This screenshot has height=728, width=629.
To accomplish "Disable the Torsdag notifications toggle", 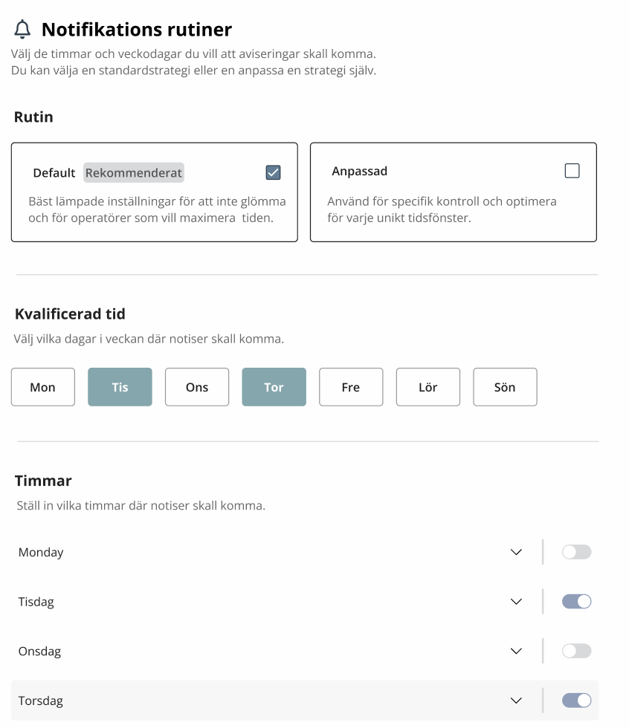I will tap(576, 700).
